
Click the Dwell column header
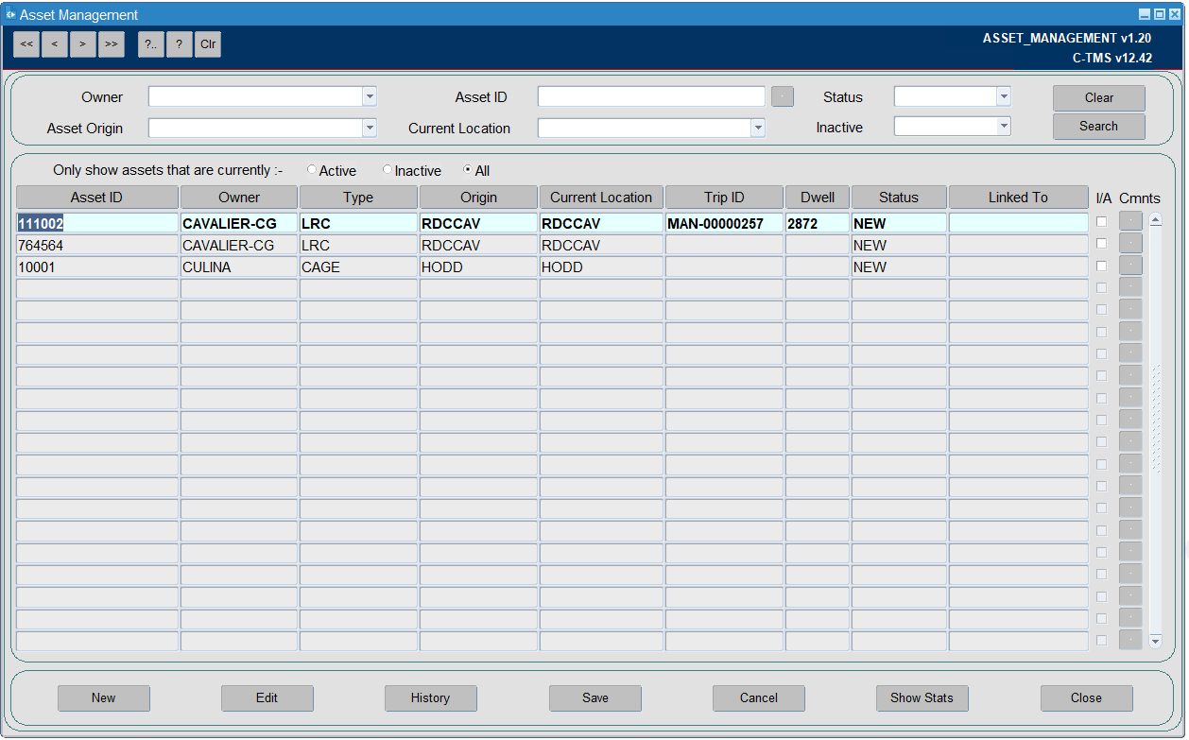[818, 198]
